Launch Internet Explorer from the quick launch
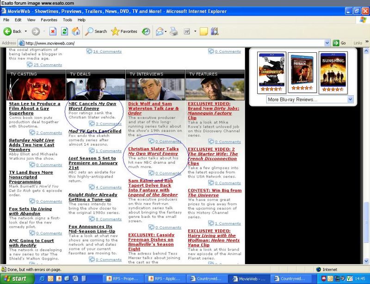This screenshot has height=284, width=370. [43, 278]
